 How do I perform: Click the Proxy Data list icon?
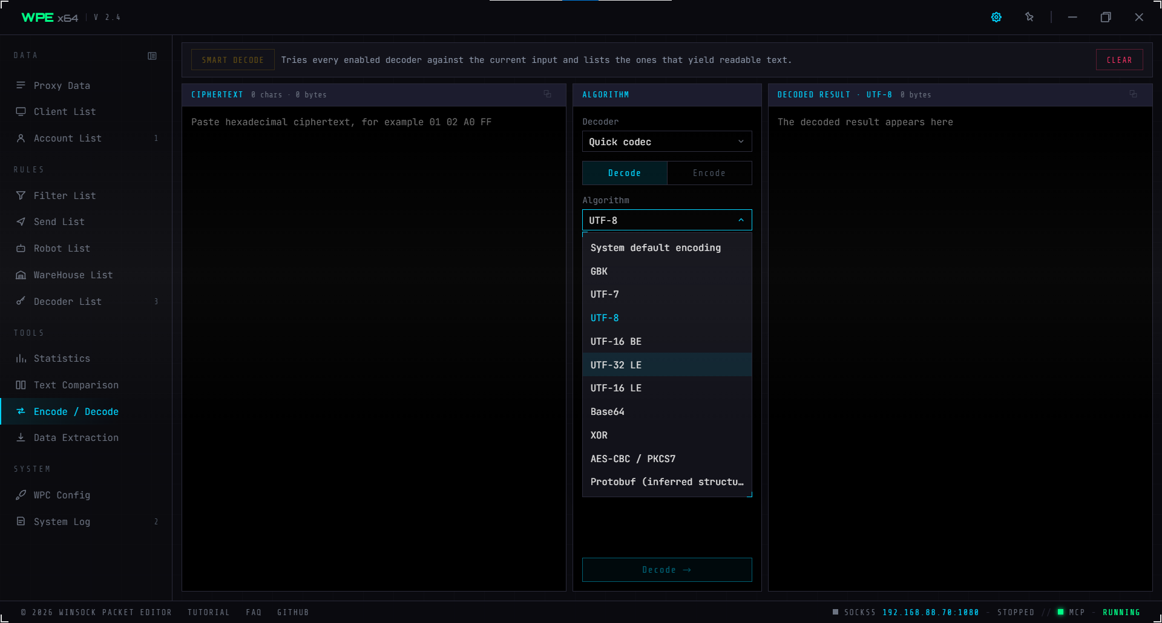click(x=21, y=85)
